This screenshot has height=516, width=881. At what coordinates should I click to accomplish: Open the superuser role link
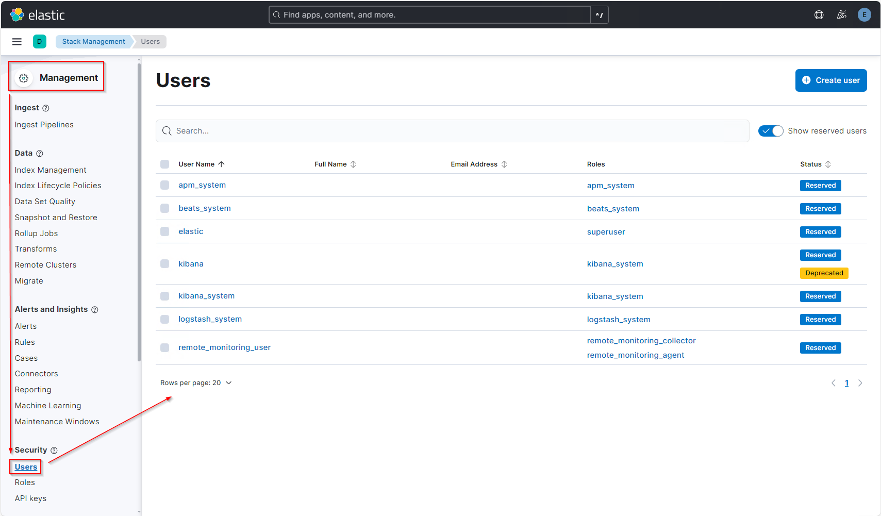[606, 232]
